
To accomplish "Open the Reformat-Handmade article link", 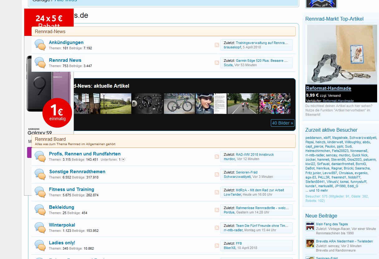I will [329, 88].
